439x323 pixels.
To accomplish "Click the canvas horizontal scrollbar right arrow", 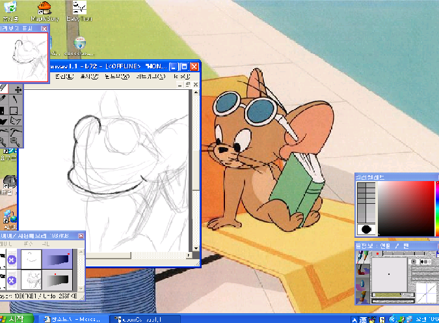I will [189, 255].
